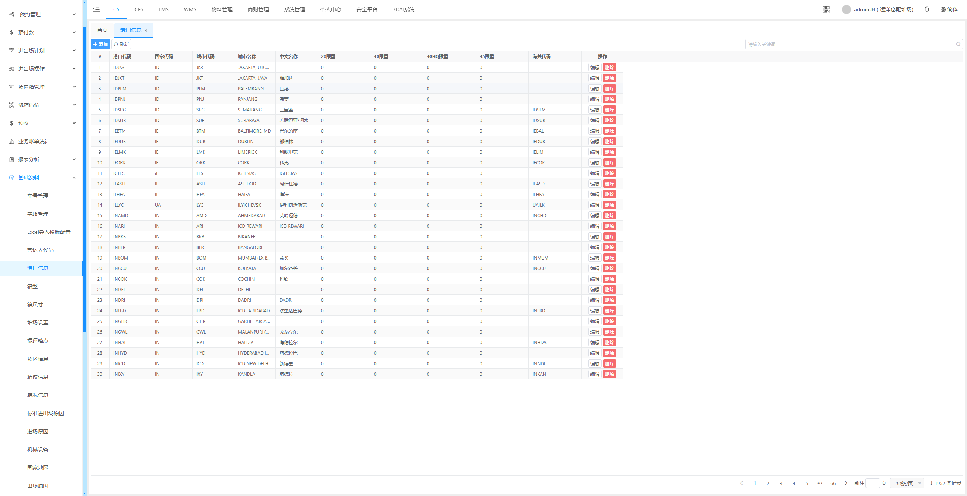Click the language globe icon
The width and height of the screenshot is (967, 496).
(x=943, y=9)
